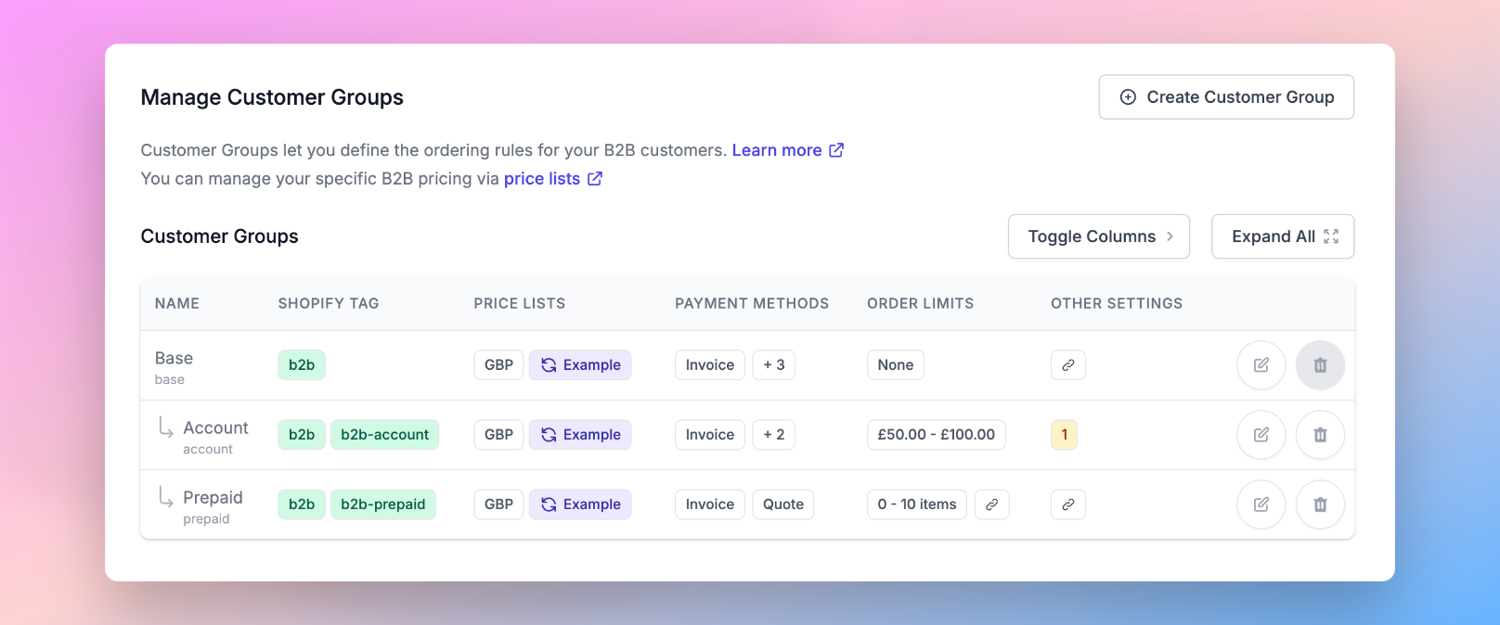Click the edit pencil icon for the Base group
This screenshot has width=1500, height=625.
tap(1261, 364)
